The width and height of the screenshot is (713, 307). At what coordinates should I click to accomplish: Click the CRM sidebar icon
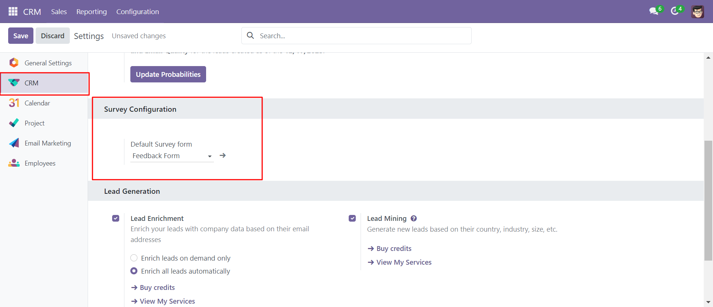point(14,83)
